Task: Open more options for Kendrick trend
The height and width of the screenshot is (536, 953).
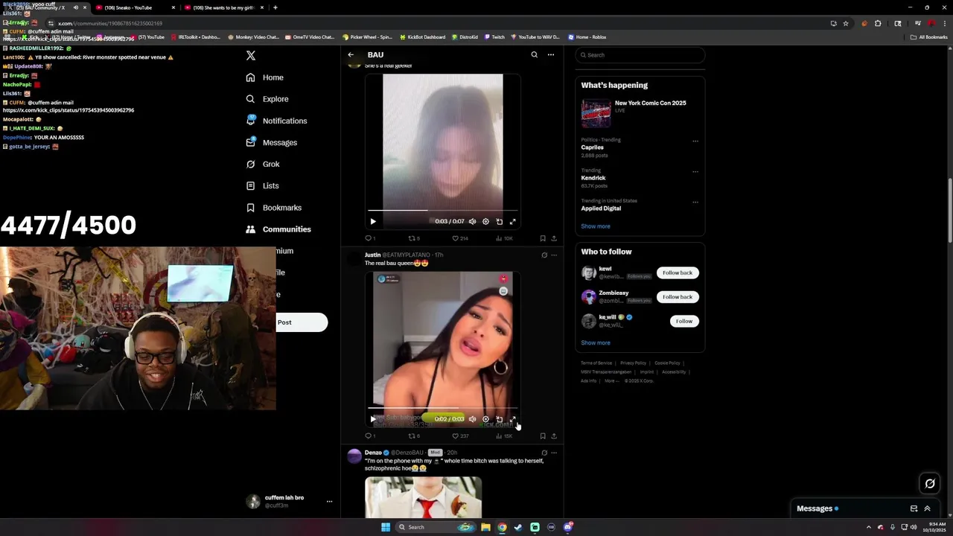Action: pos(695,171)
